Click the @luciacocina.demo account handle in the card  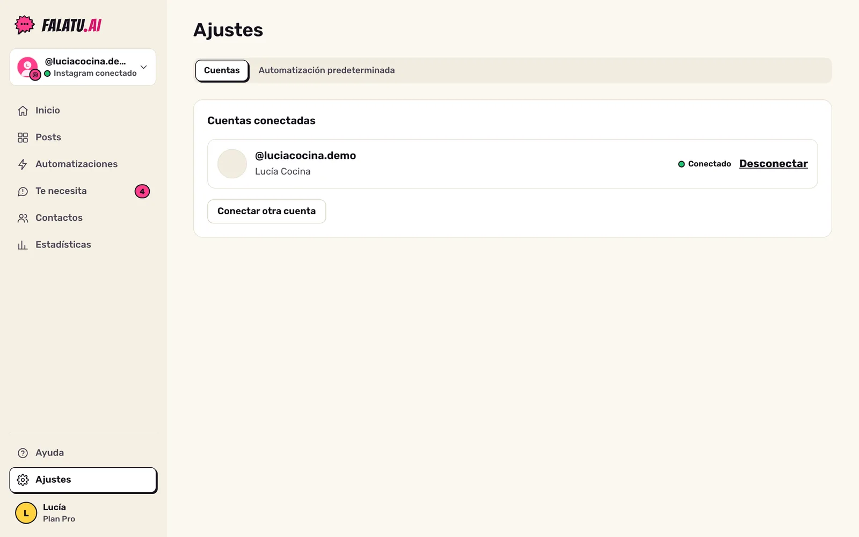click(x=305, y=156)
